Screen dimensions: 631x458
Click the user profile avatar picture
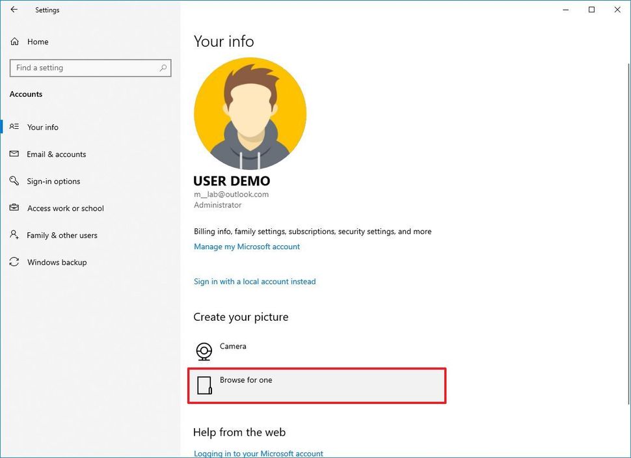pos(250,113)
